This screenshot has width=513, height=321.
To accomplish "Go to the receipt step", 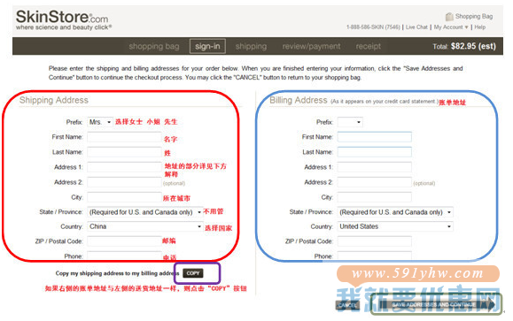I will coord(368,46).
